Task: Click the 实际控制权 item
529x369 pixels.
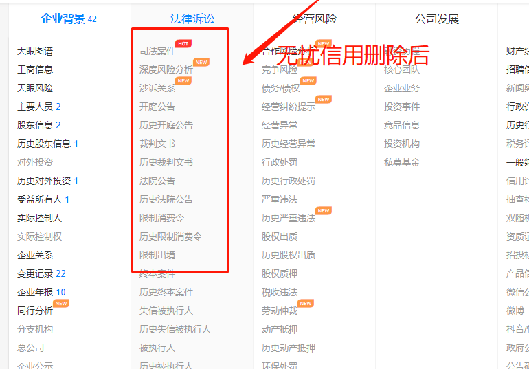Action: pyautogui.click(x=39, y=237)
